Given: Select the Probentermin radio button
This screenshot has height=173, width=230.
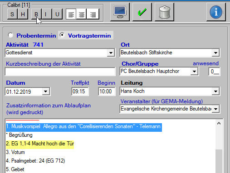Looking at the screenshot, I should point(11,35).
